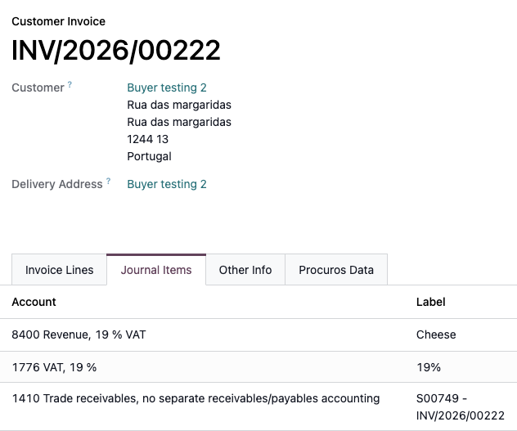
Task: Click the Account column header
Action: click(x=34, y=302)
